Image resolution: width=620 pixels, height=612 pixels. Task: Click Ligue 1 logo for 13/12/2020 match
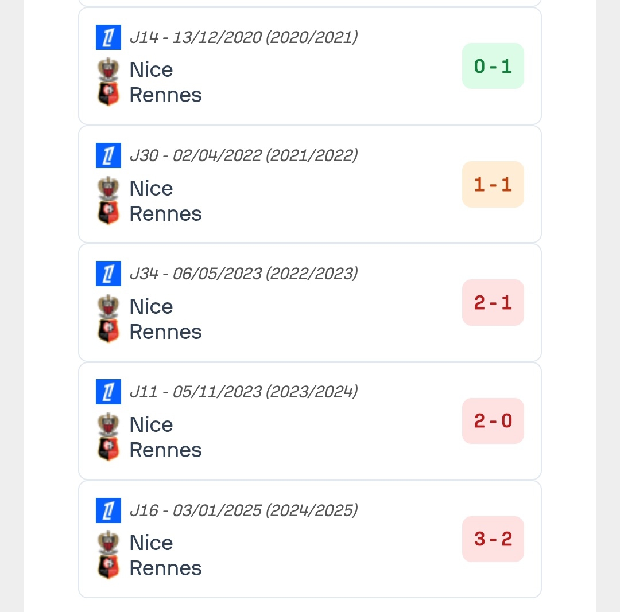(108, 37)
